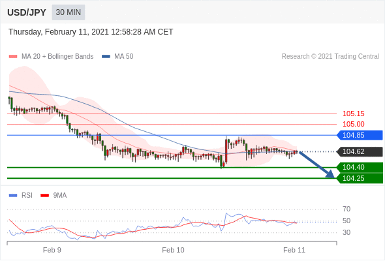This screenshot has height=261, width=385.
Task: Click the black 104.62 current price tag
Action: [x=360, y=151]
